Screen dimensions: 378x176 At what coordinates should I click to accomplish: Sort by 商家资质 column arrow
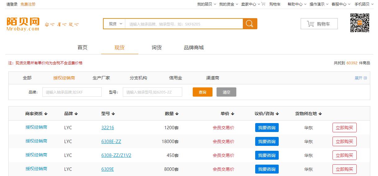point(46,114)
